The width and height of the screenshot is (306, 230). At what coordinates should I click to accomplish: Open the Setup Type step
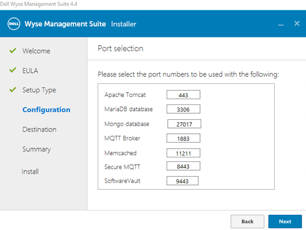(x=39, y=90)
